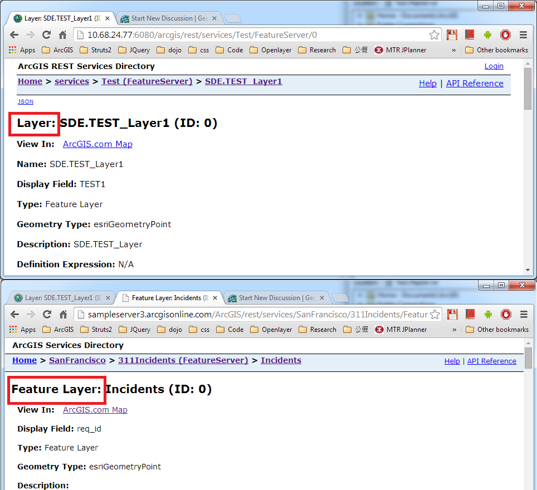
Task: Open the Openlayer bookmark folder in bottom window
Action: coord(271,330)
